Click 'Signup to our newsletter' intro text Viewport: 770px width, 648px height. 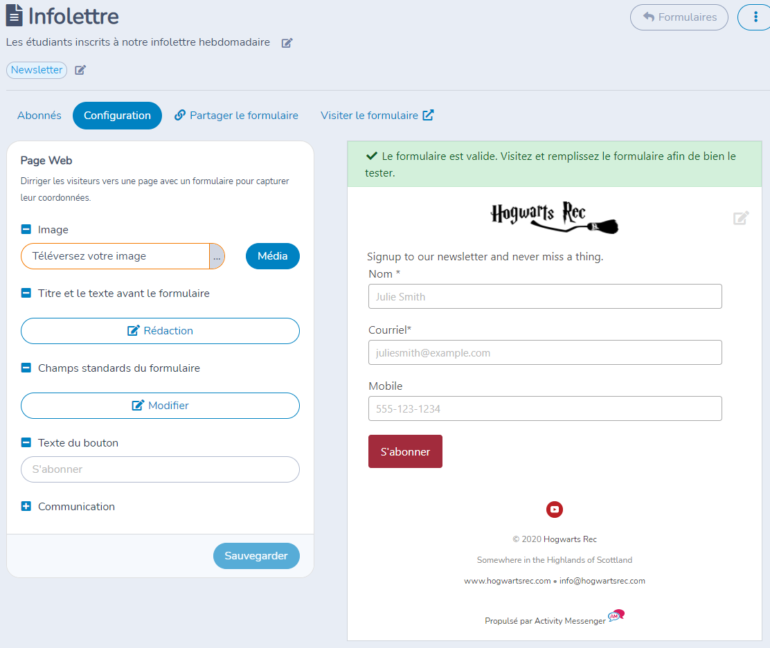point(485,257)
